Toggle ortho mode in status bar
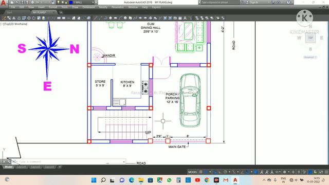The height and width of the screenshot is (185, 329). (x=220, y=172)
